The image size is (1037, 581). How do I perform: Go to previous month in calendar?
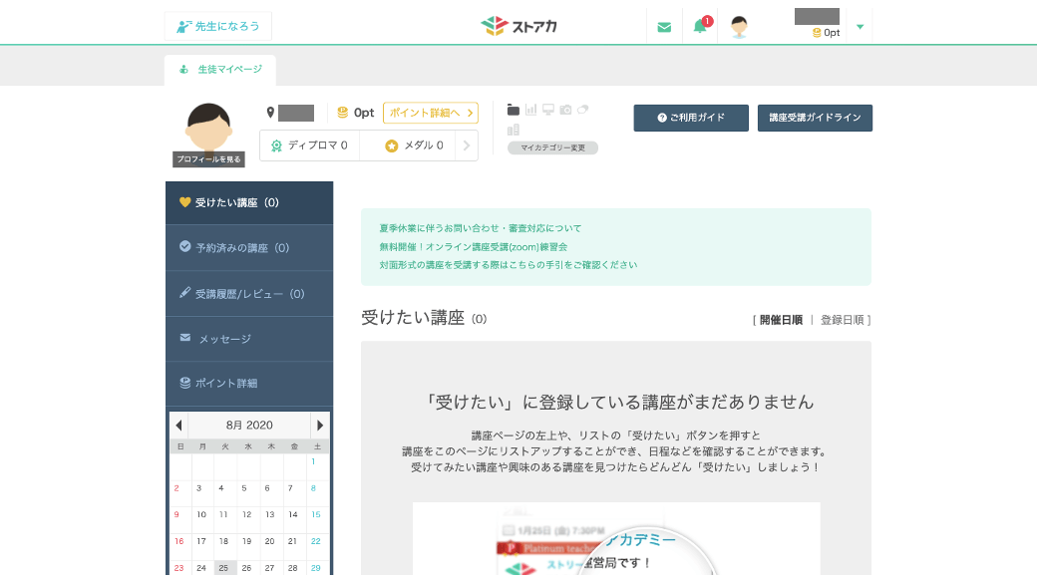click(178, 425)
